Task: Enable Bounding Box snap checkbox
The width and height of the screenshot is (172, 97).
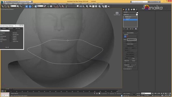Action: 12,34
